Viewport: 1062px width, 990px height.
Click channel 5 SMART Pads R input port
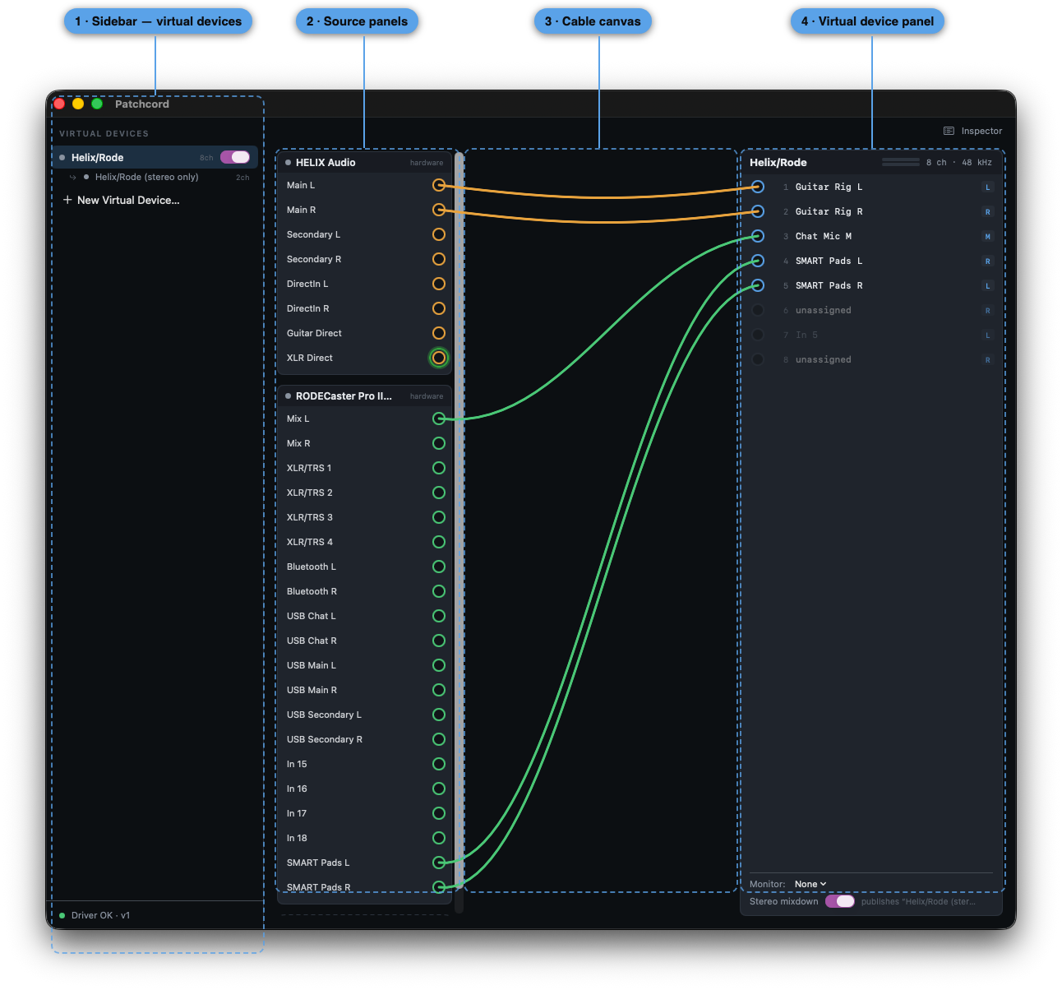[x=758, y=285]
